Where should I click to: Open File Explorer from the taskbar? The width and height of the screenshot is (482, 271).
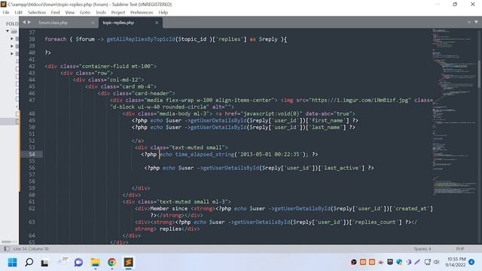tap(96, 263)
